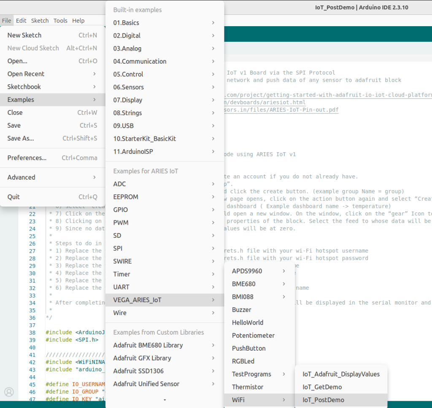The height and width of the screenshot is (408, 432).
Task: Click the down arrow below the examples list
Action: tap(165, 400)
